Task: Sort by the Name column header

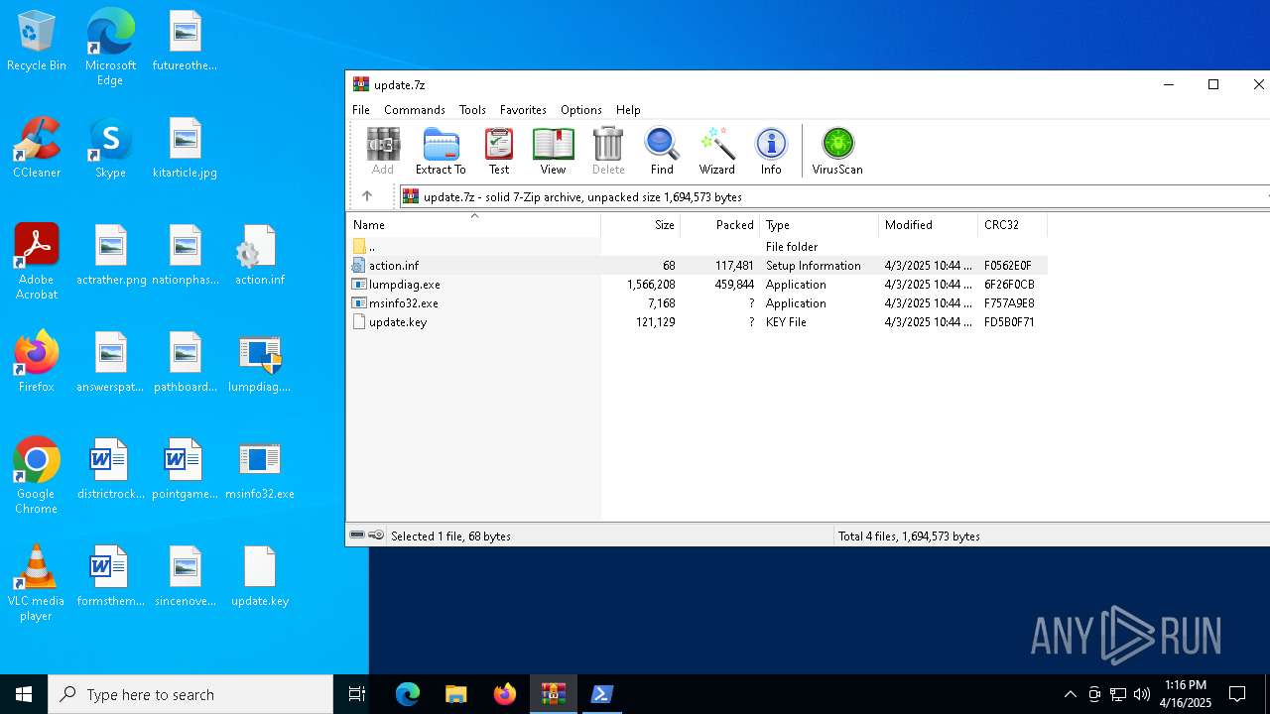Action: [x=473, y=225]
